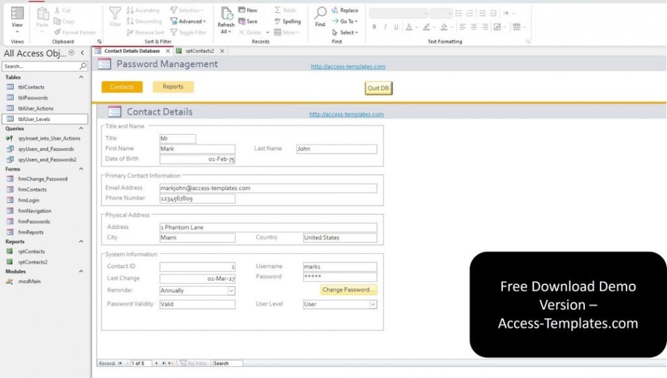
Task: Select the Contact Details Database tab
Action: 134,50
